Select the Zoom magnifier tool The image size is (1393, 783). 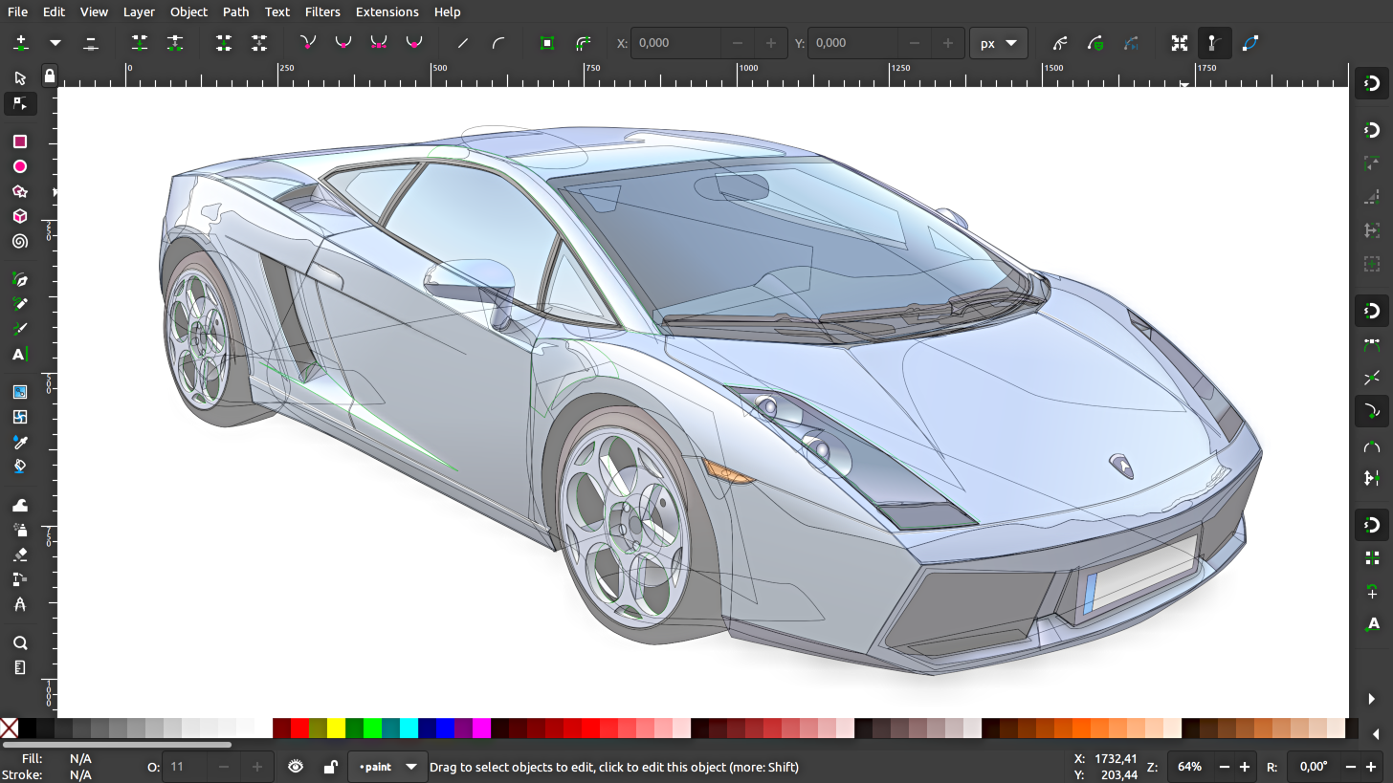click(x=20, y=642)
